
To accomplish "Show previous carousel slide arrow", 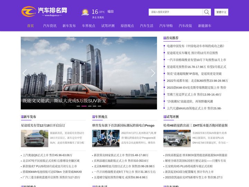I will 25,73.
